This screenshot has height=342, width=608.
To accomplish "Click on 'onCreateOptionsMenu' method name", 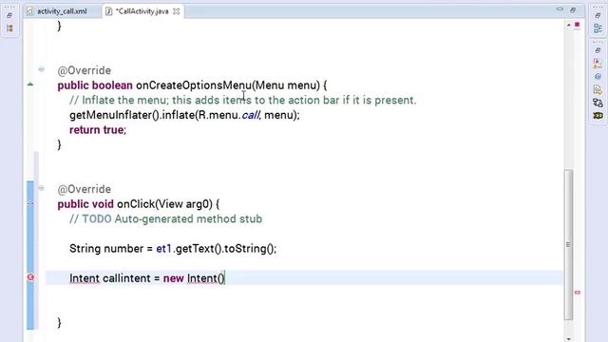I will tap(194, 85).
